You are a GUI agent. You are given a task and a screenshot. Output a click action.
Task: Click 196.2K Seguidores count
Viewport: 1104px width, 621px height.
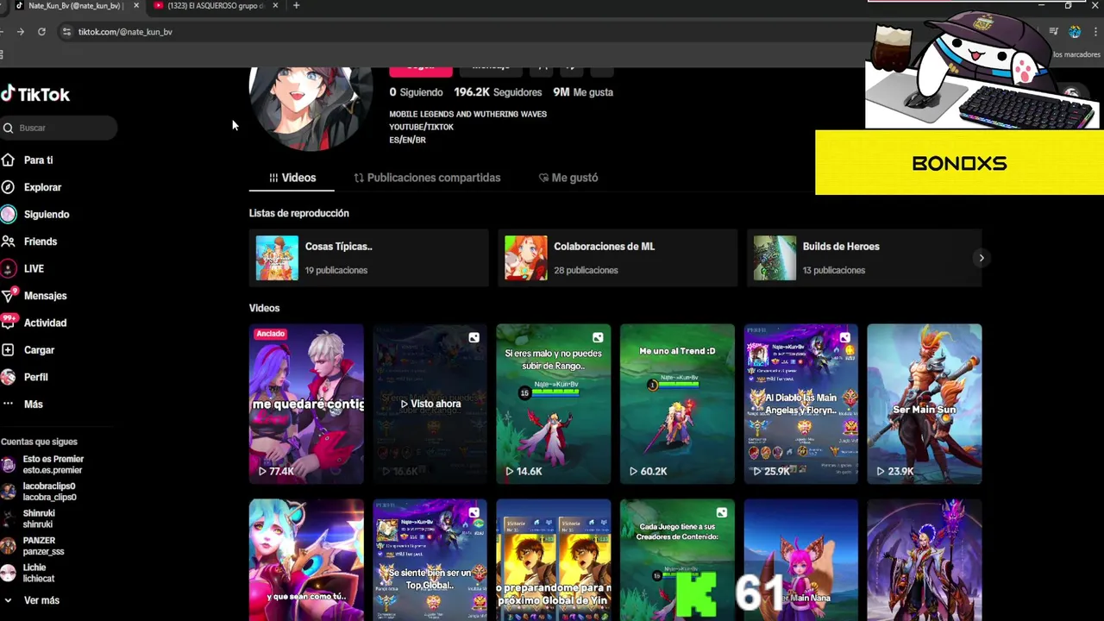click(x=498, y=92)
